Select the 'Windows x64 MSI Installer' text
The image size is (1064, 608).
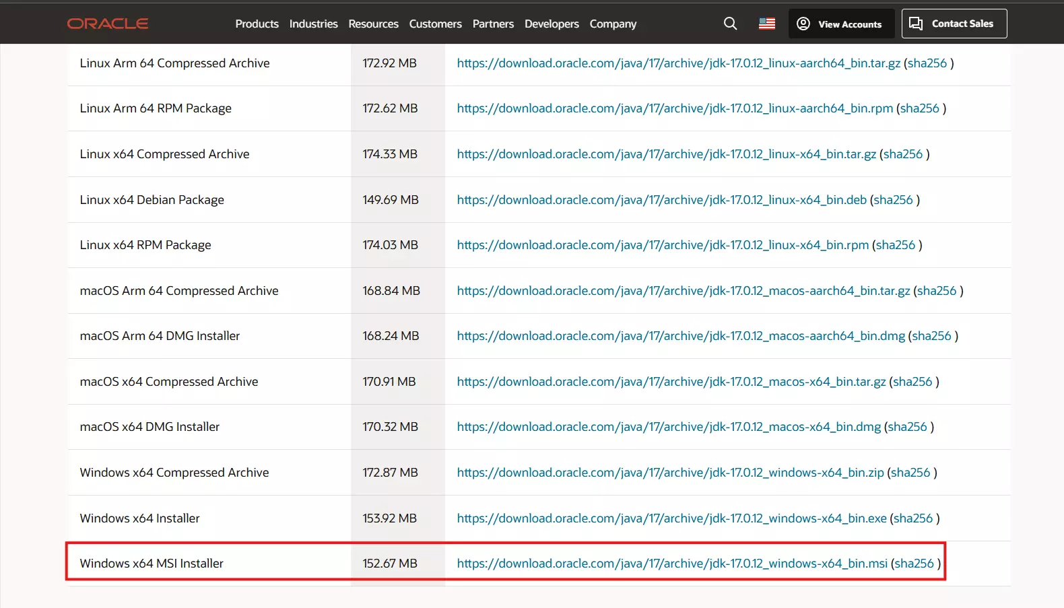click(152, 564)
